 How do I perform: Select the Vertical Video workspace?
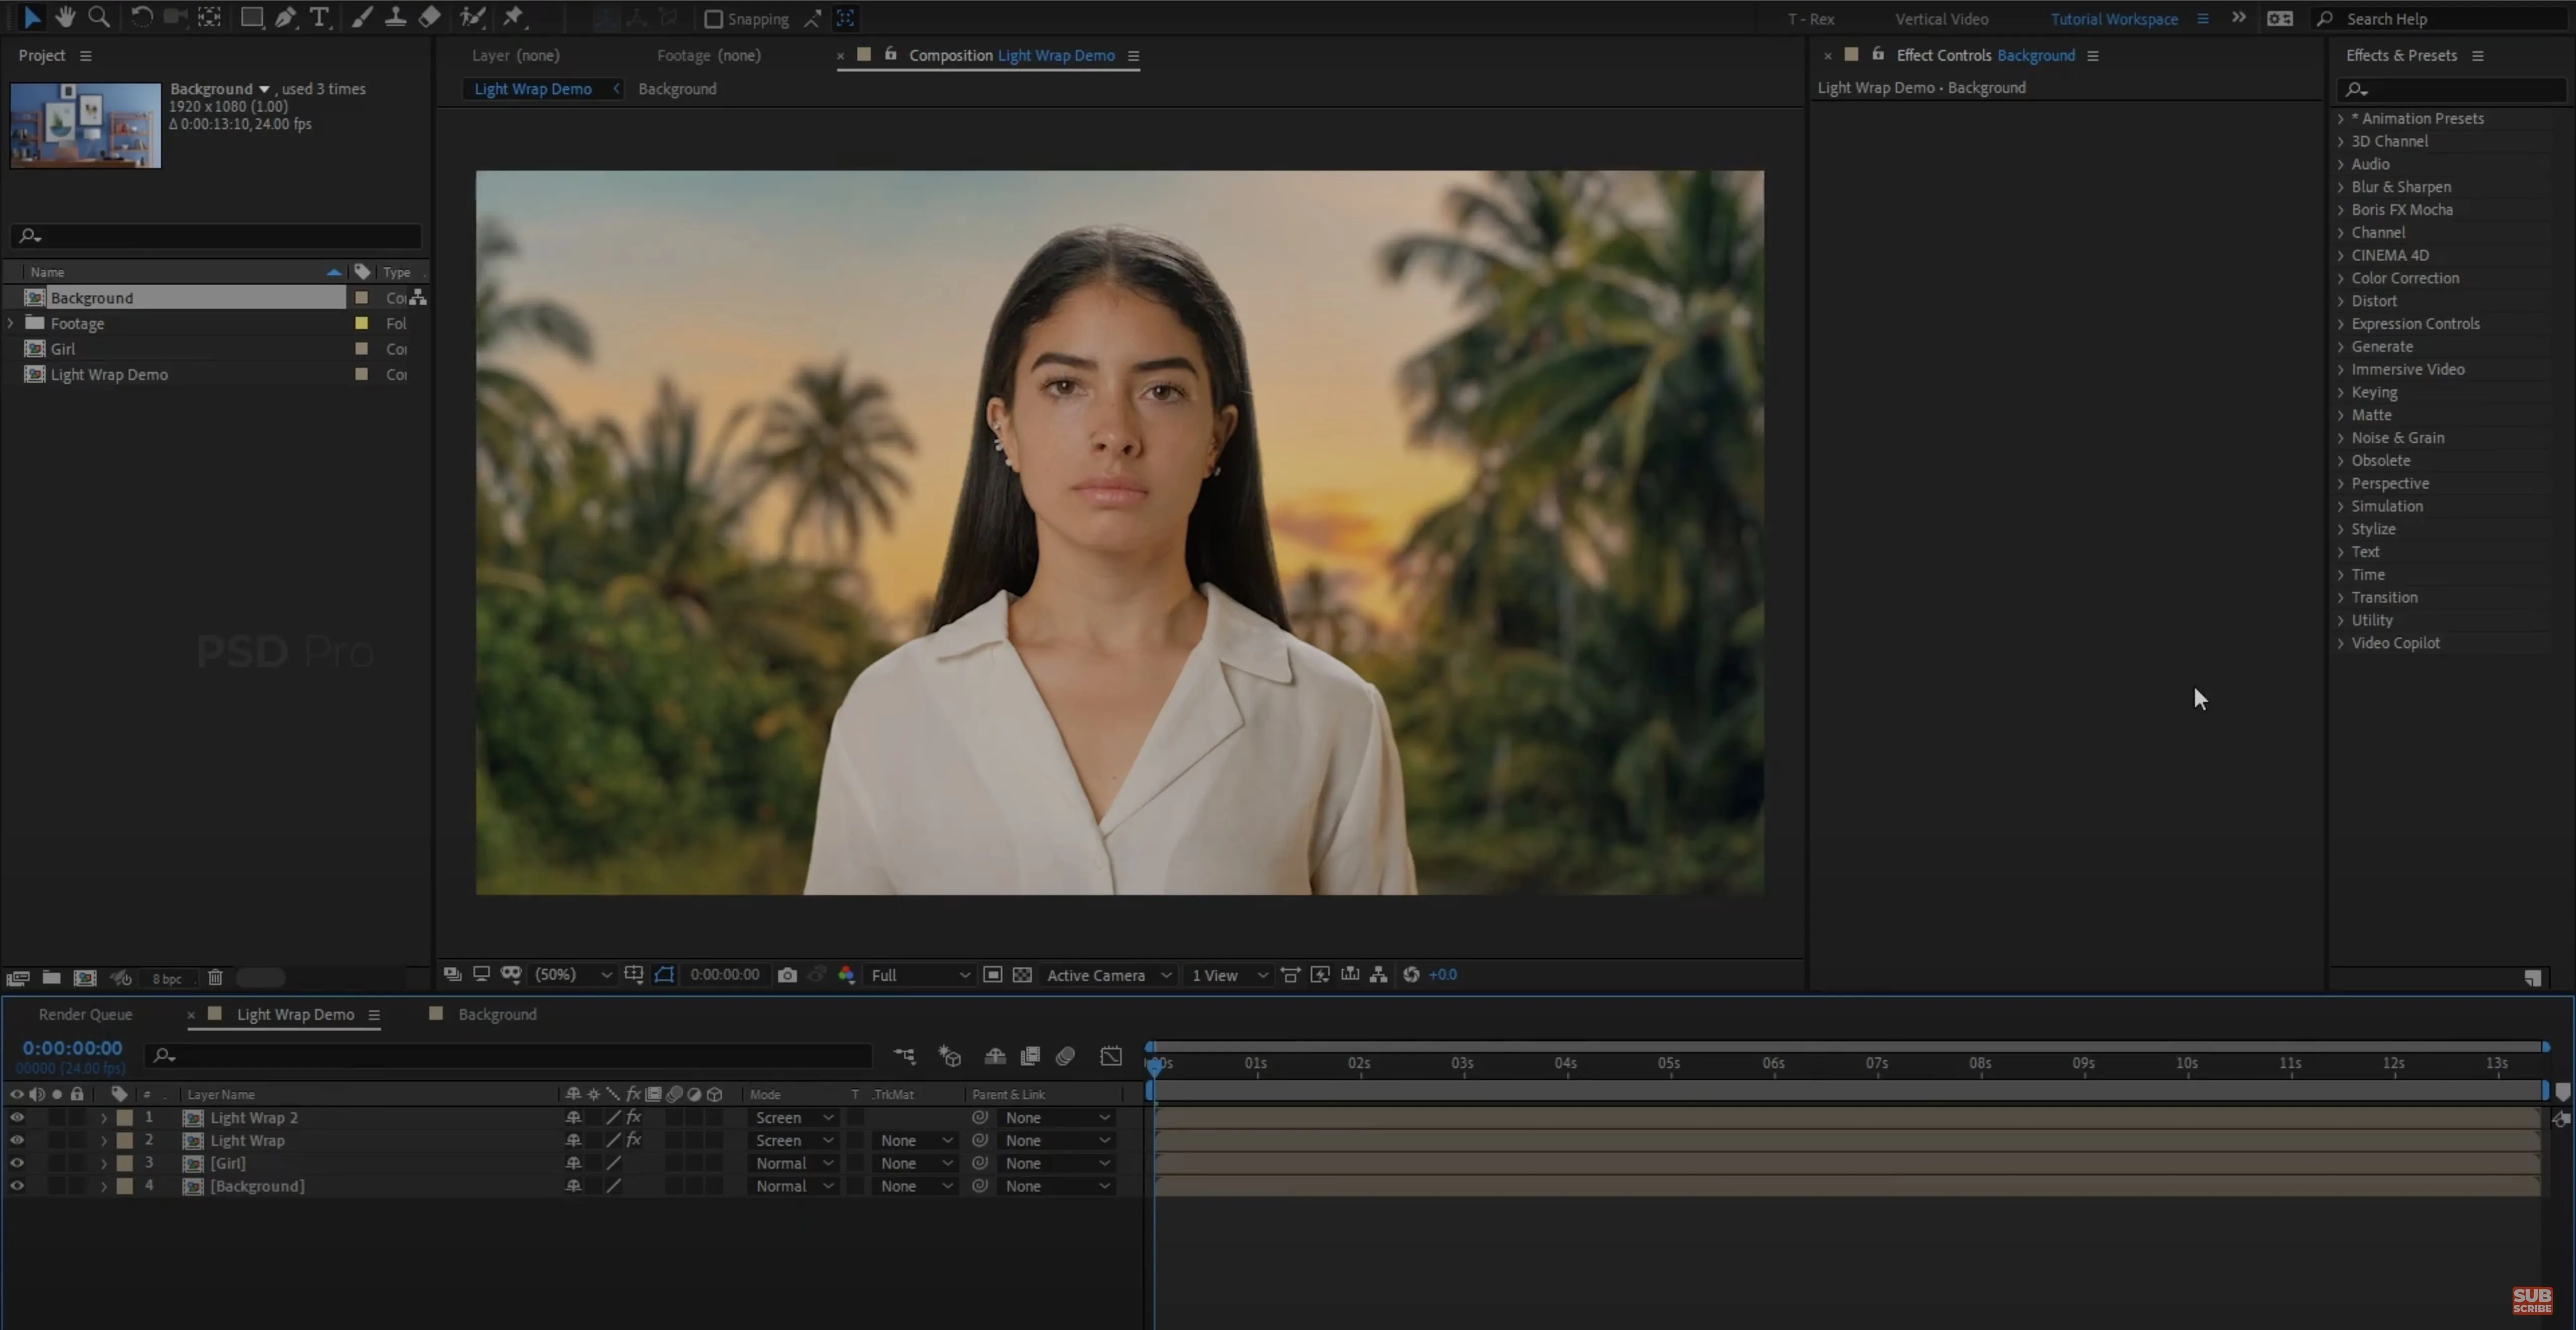(x=1941, y=19)
